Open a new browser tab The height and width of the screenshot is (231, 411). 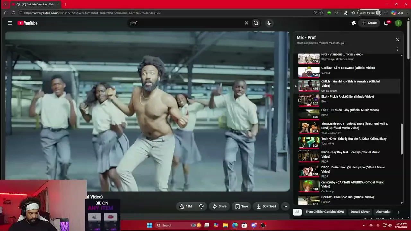pos(65,4)
